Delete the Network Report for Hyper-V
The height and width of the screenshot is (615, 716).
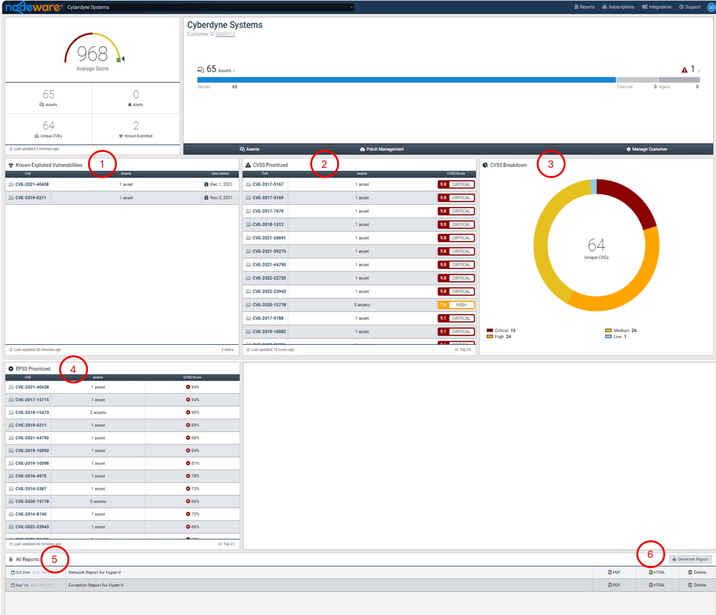[697, 572]
